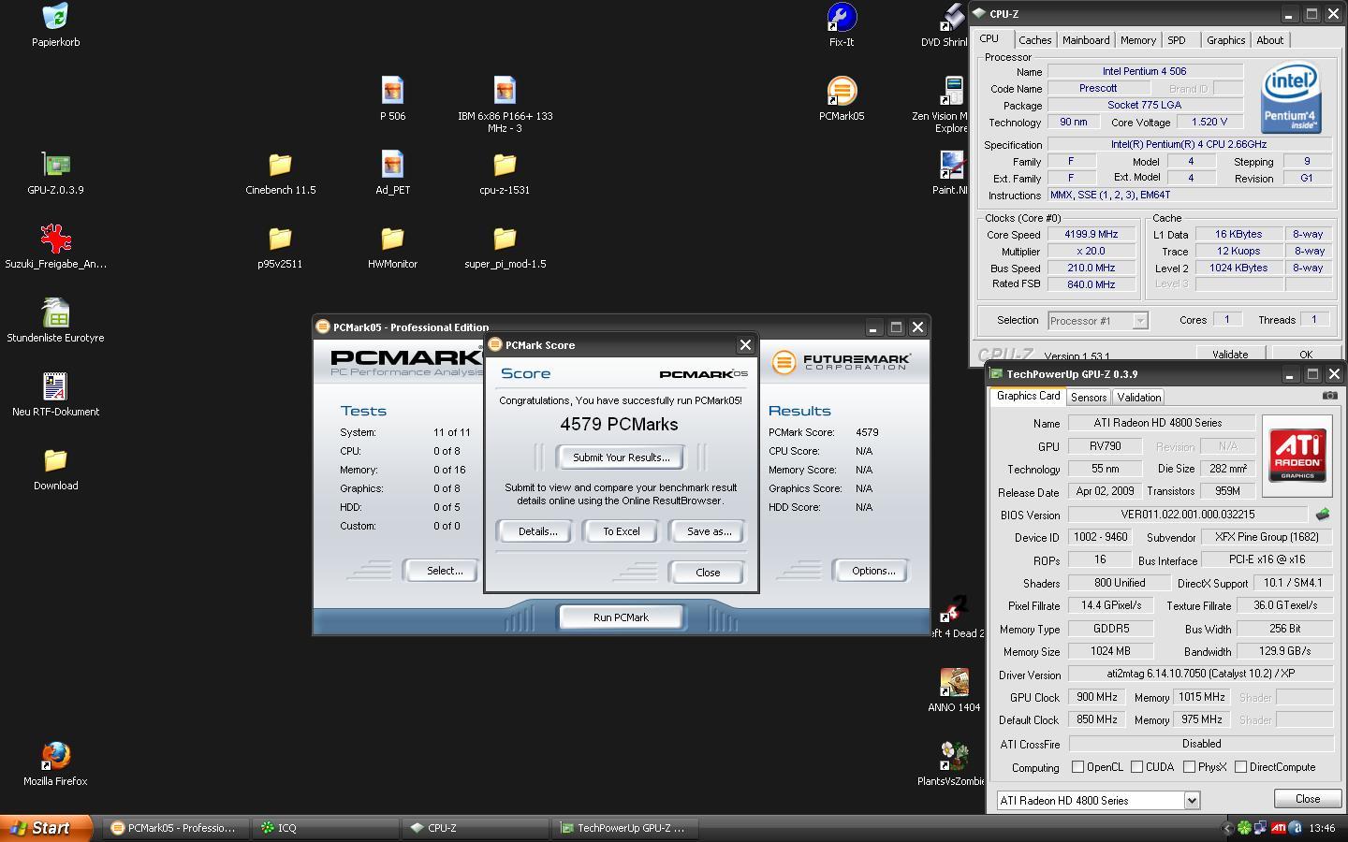The image size is (1348, 842).
Task: Open the Download folder icon
Action: click(x=55, y=468)
